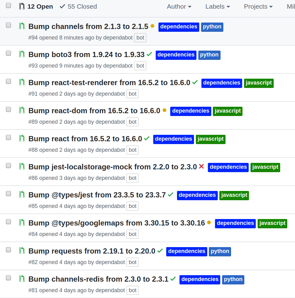
Task: Open Bump react-dom from 16.5.2 to 16.6.0
Action: (94, 111)
